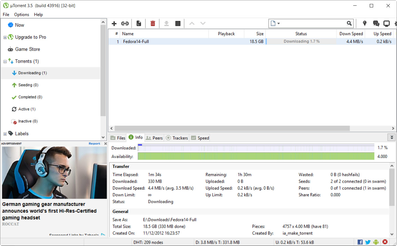This screenshot has height=246, width=397.
Task: Switch to the Files tab
Action: click(x=118, y=138)
